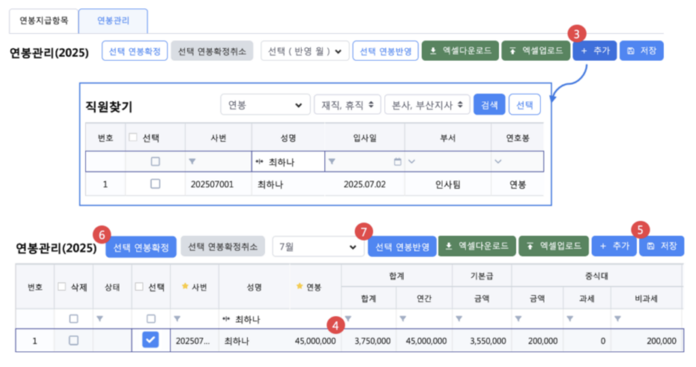Click 저장 disk icon marked with badge 5
This screenshot has height=367, width=696.
tap(650, 247)
